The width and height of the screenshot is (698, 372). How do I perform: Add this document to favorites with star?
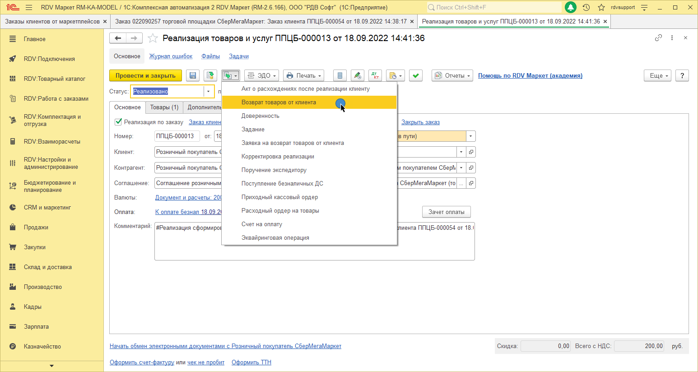(x=153, y=38)
